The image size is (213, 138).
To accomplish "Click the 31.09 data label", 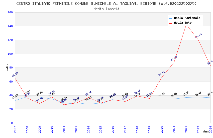I will [x=125, y=98].
